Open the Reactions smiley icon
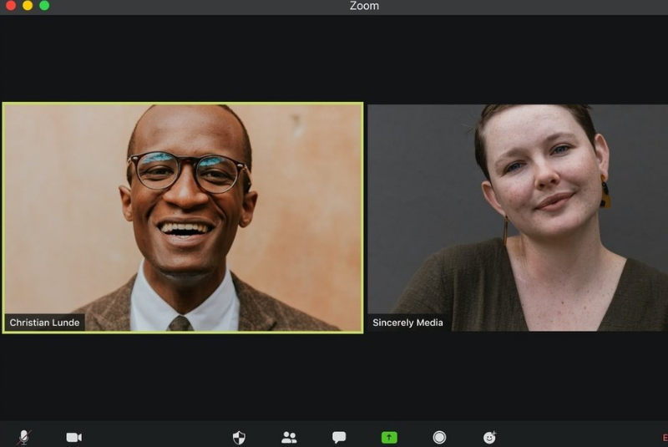The height and width of the screenshot is (447, 668). click(x=489, y=437)
